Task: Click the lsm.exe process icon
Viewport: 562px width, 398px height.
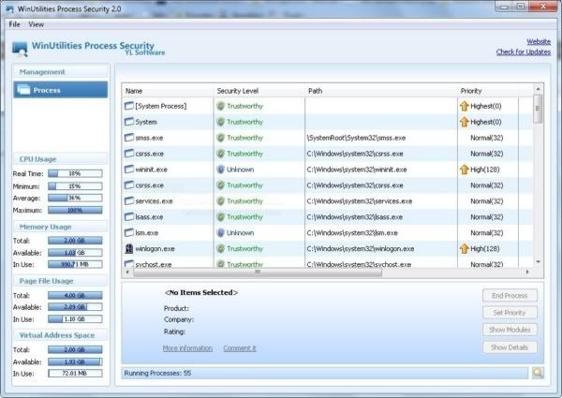Action: [x=129, y=233]
